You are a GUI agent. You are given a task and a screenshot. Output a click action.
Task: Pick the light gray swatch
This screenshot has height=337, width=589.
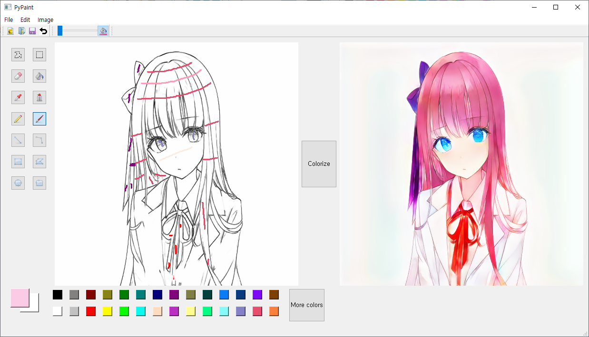pyautogui.click(x=74, y=311)
